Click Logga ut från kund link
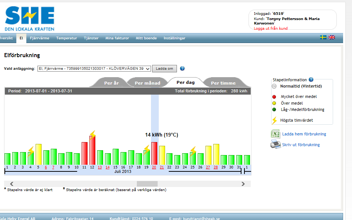Viewport: 352px width, 220px height. pyautogui.click(x=270, y=28)
